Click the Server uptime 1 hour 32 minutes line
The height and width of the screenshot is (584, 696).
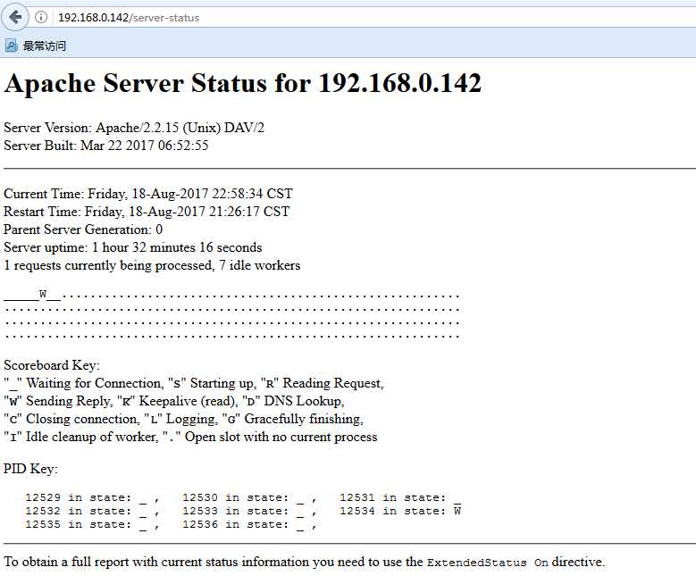133,247
